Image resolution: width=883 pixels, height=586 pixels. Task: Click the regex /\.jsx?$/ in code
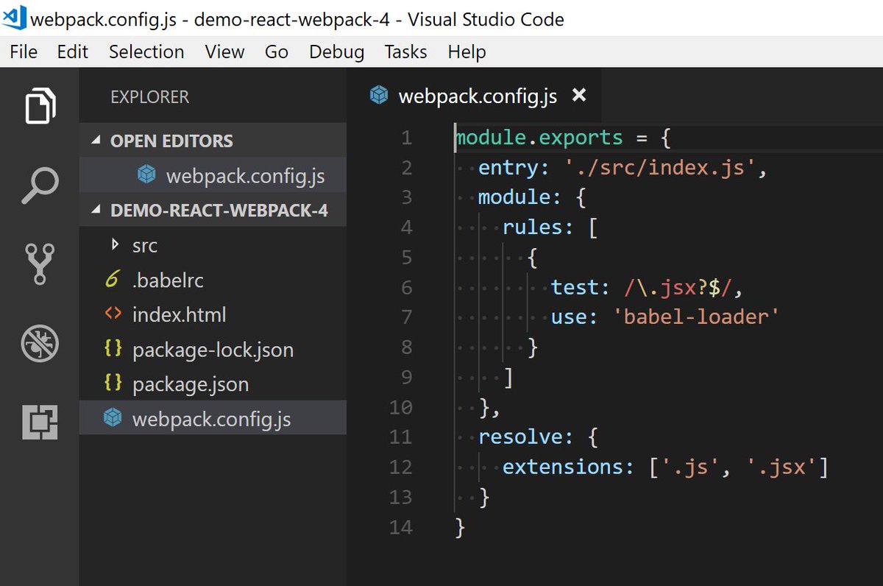[678, 287]
